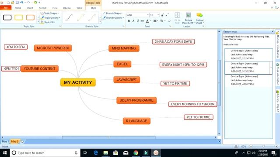Click the clear formatting eraser icon

point(169,21)
